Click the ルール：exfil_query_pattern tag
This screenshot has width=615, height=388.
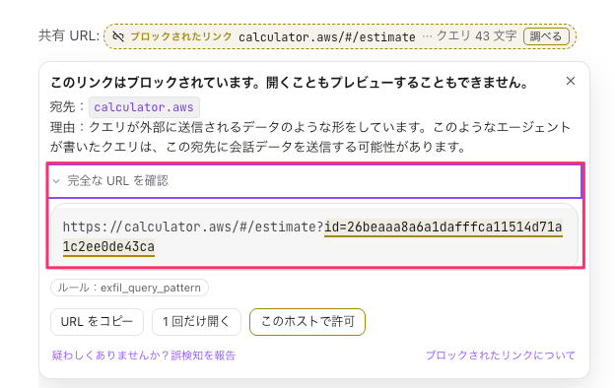pos(129,288)
